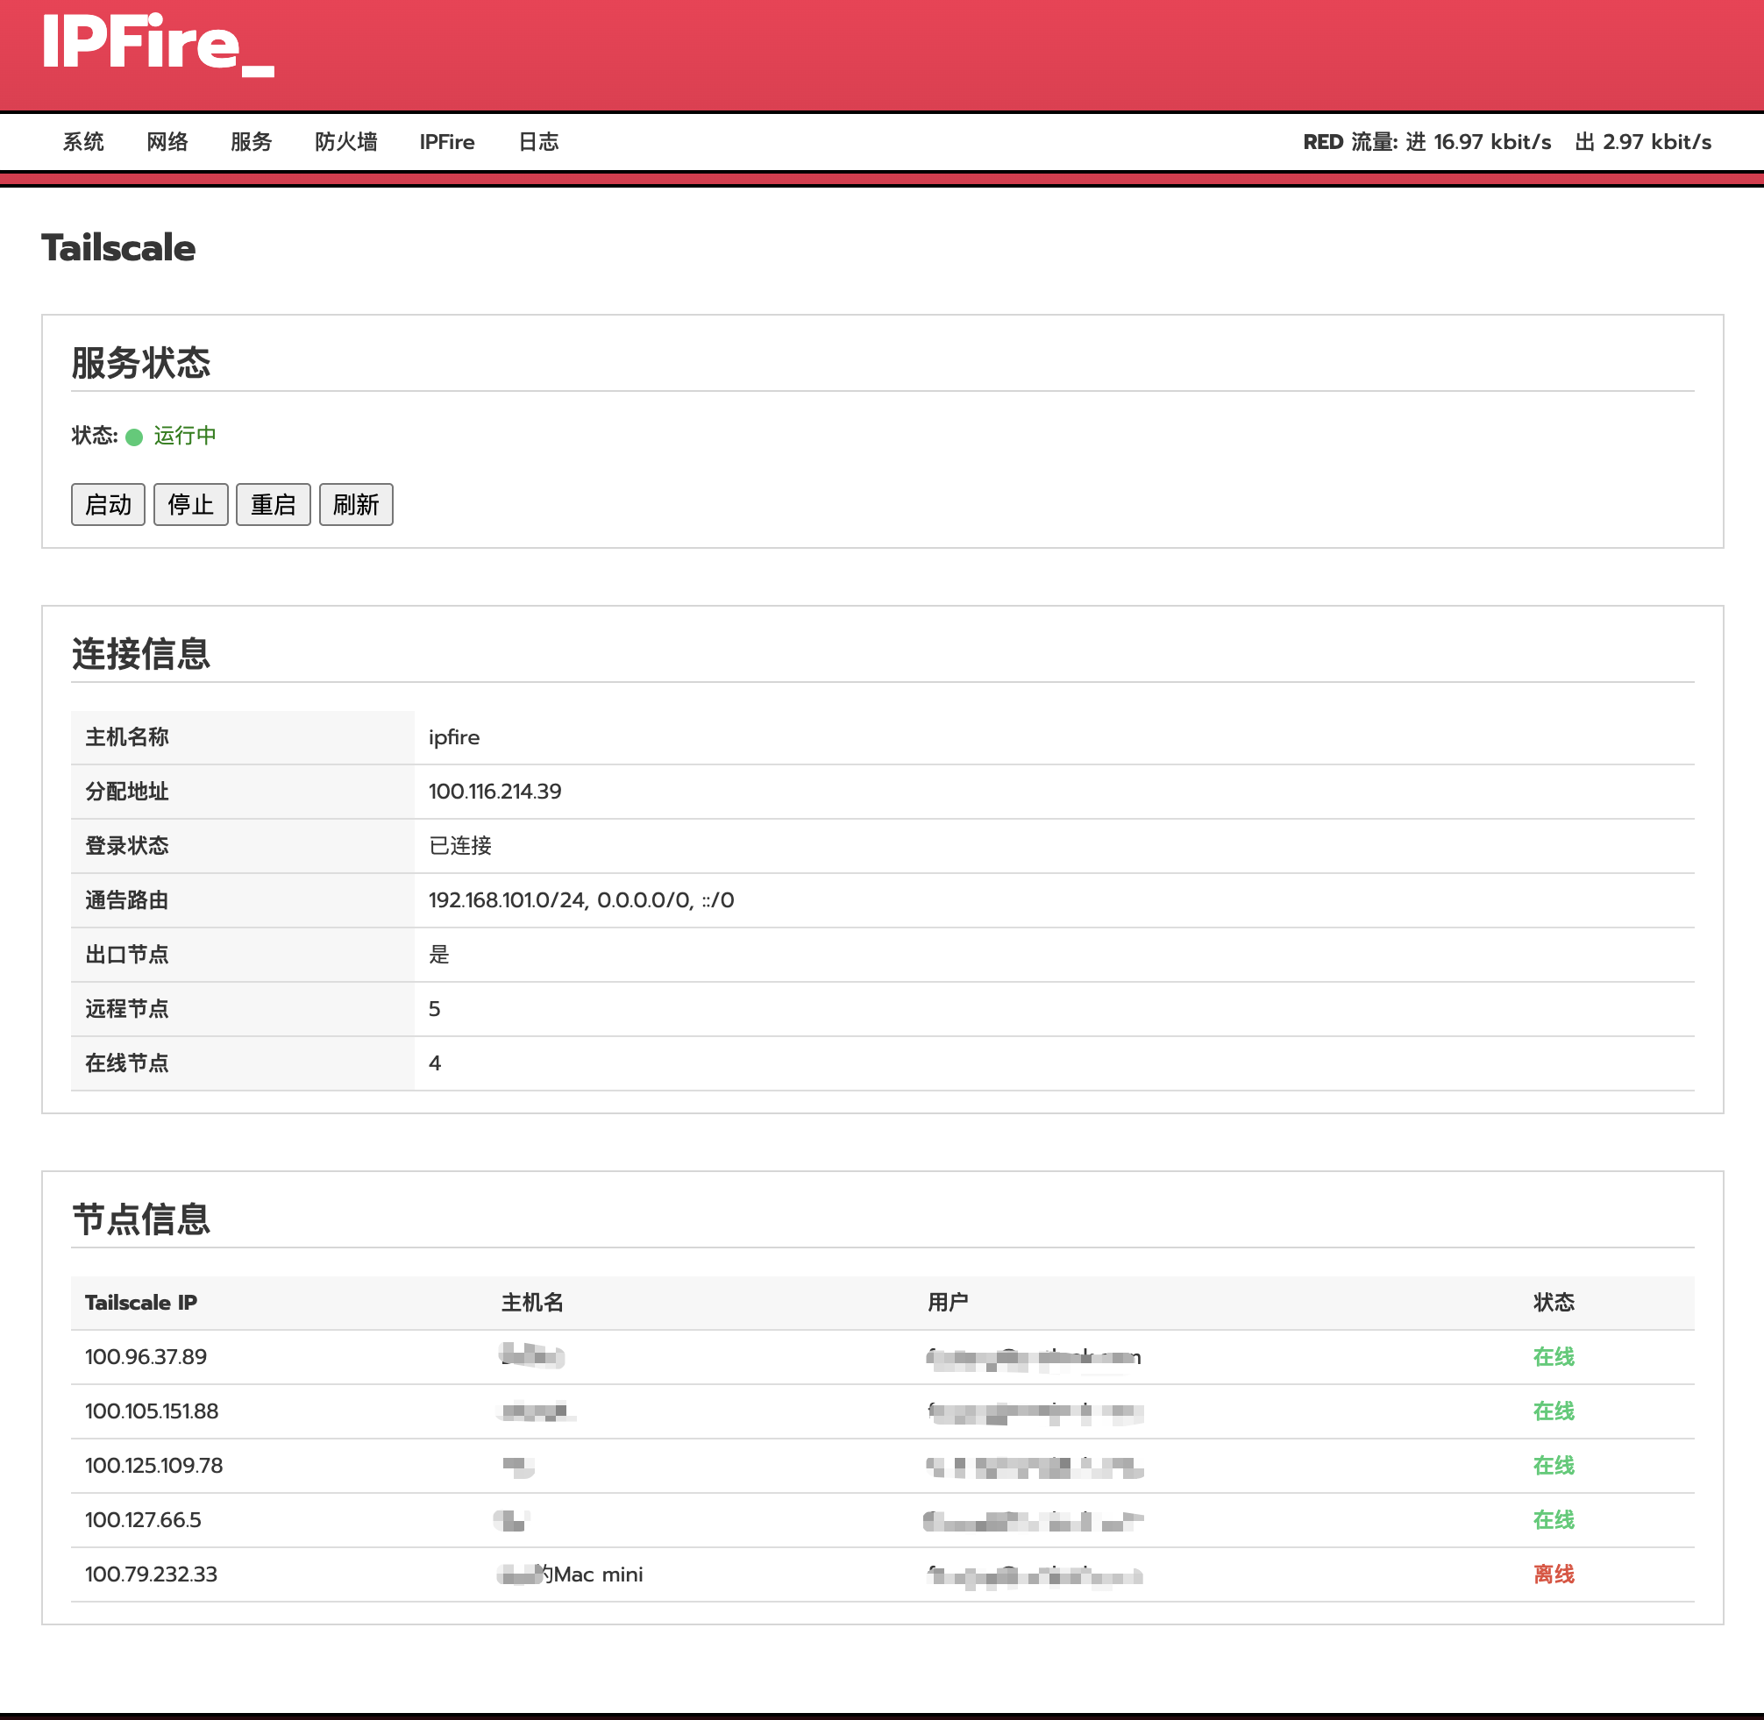Select online nodes value 4
This screenshot has height=1720, width=1764.
point(435,1063)
